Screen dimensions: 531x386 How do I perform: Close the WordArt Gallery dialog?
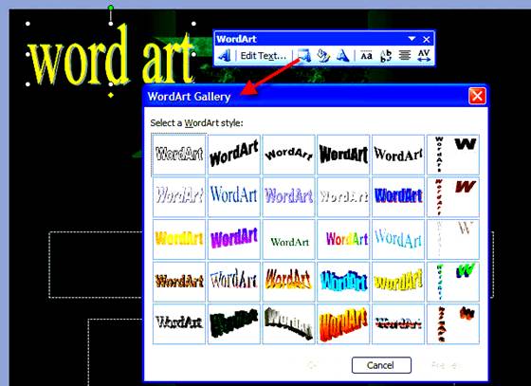tap(477, 96)
